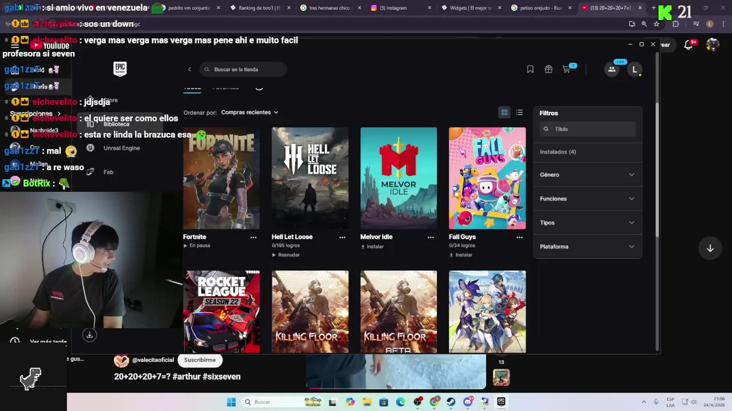Open the Hell Let Loose cover
Viewport: 732px width, 411px height.
(x=310, y=178)
